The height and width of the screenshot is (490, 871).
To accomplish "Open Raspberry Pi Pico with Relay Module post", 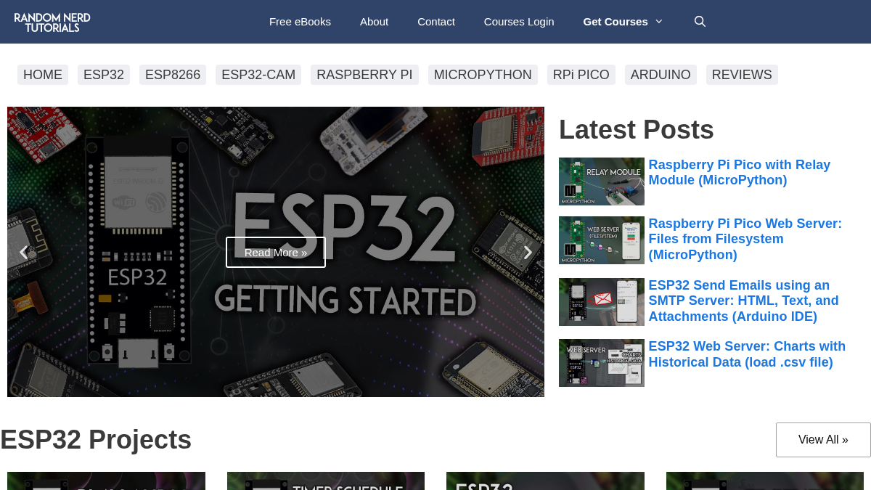I will click(x=739, y=173).
